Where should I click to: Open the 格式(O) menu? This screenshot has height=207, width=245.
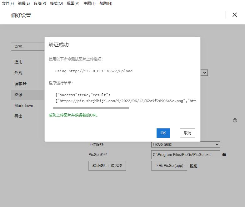(56, 3)
